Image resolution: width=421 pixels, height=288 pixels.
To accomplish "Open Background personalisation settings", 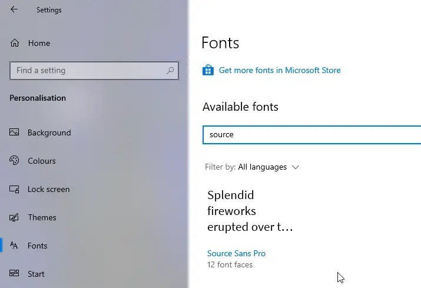I will pyautogui.click(x=49, y=133).
